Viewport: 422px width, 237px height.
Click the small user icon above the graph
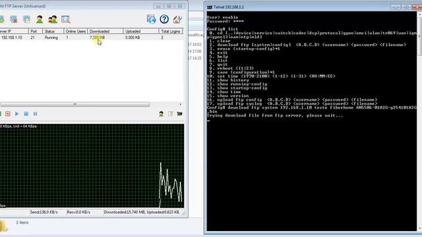tap(161, 114)
